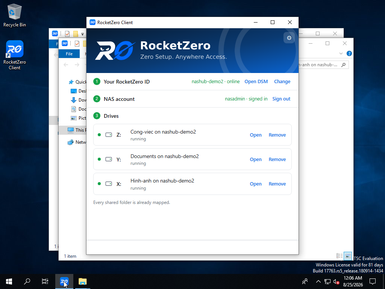This screenshot has height=289, width=385.
Task: Open quick access toolbar dropdown in rear Explorer
Action: click(82, 34)
